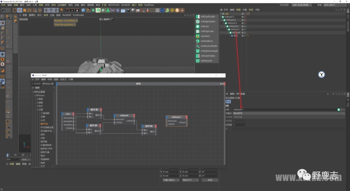Select mtInset.2 in Object Manager
Image resolution: width=350 pixels, height=191 pixels.
pyautogui.click(x=234, y=26)
